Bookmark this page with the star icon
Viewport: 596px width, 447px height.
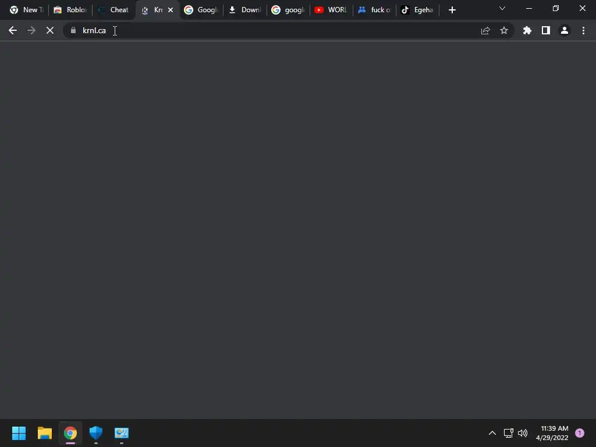coord(504,30)
